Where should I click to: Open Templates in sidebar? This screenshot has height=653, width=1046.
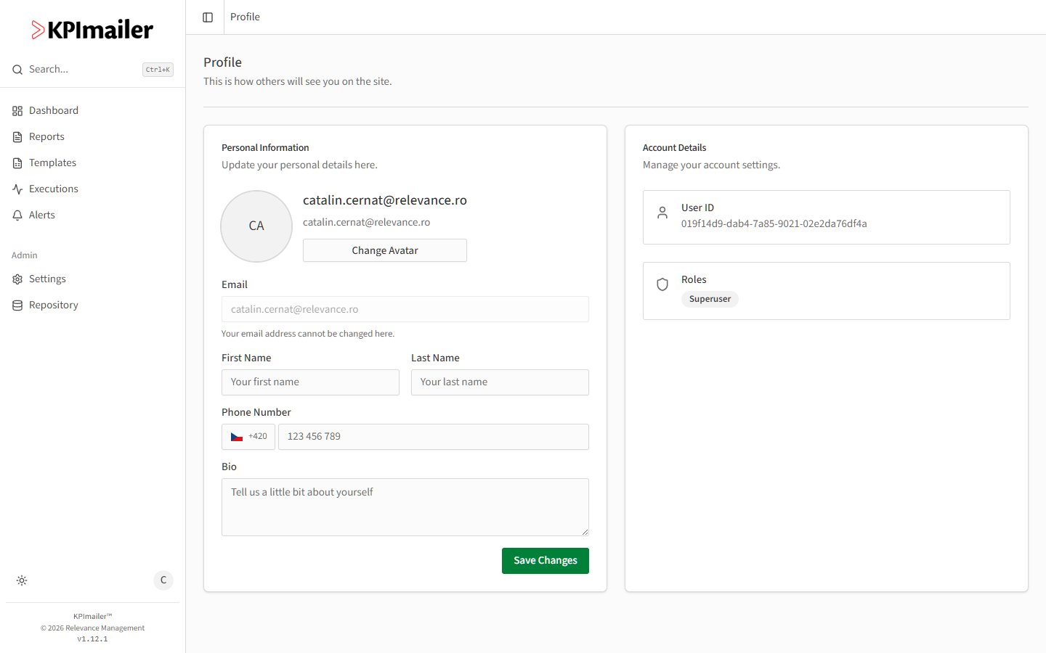click(52, 163)
